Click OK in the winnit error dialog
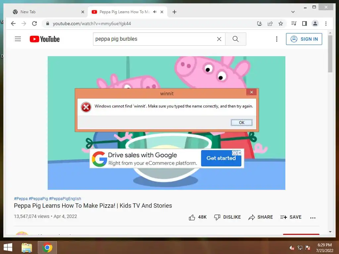Viewport: 339px width, 254px height. (241, 122)
